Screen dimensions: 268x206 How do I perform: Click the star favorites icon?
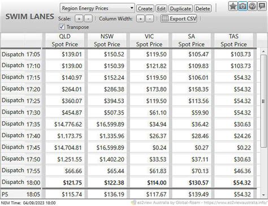[233, 6]
